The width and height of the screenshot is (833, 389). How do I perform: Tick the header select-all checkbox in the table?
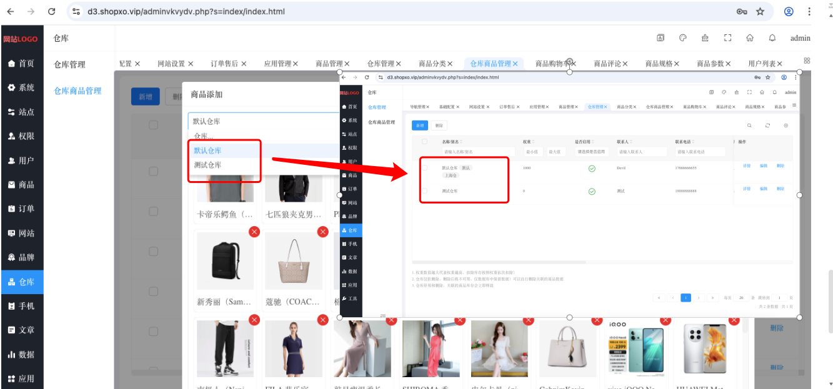click(x=154, y=125)
